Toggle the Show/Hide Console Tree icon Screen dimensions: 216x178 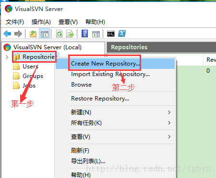(44, 33)
